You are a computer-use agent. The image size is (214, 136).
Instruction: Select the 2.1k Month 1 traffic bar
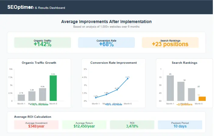[x=21, y=97]
